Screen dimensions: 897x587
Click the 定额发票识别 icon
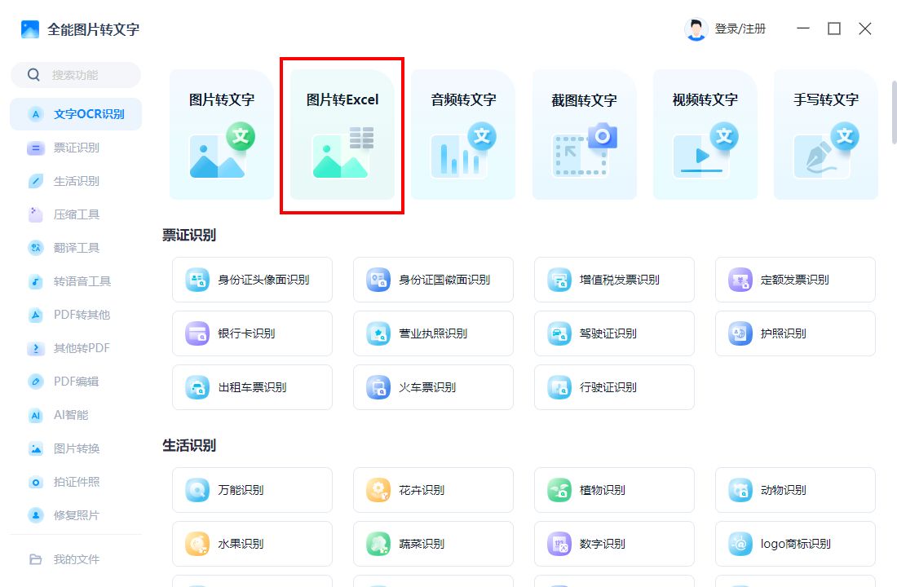(740, 280)
